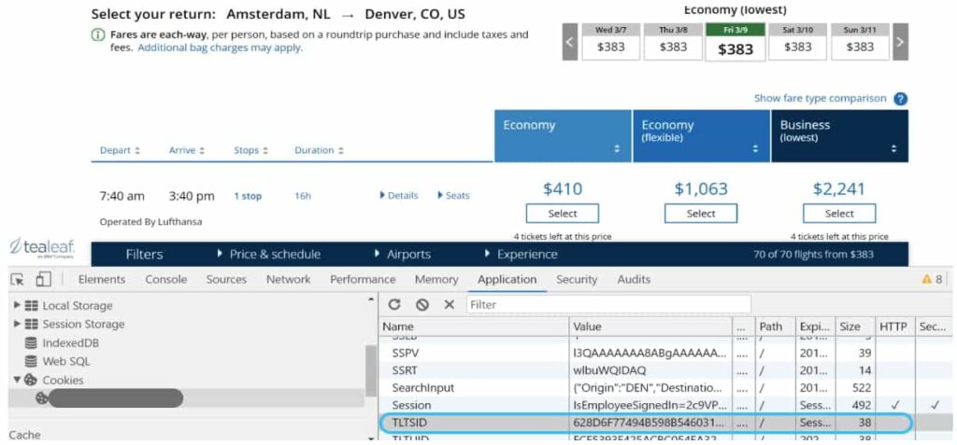This screenshot has height=445, width=957.
Task: Expand the Price & schedule filter
Action: tap(268, 254)
